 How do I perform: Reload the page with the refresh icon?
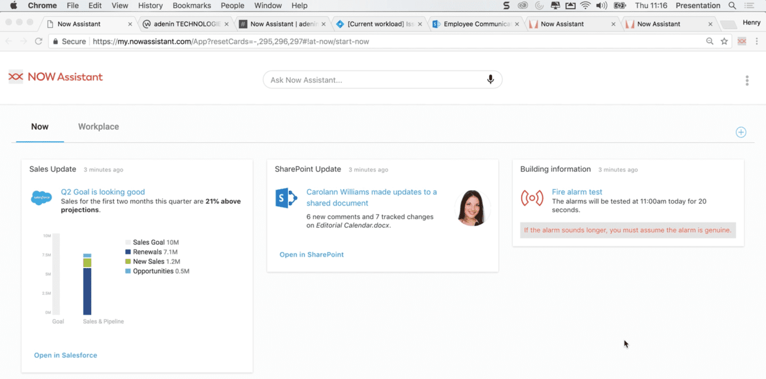38,41
